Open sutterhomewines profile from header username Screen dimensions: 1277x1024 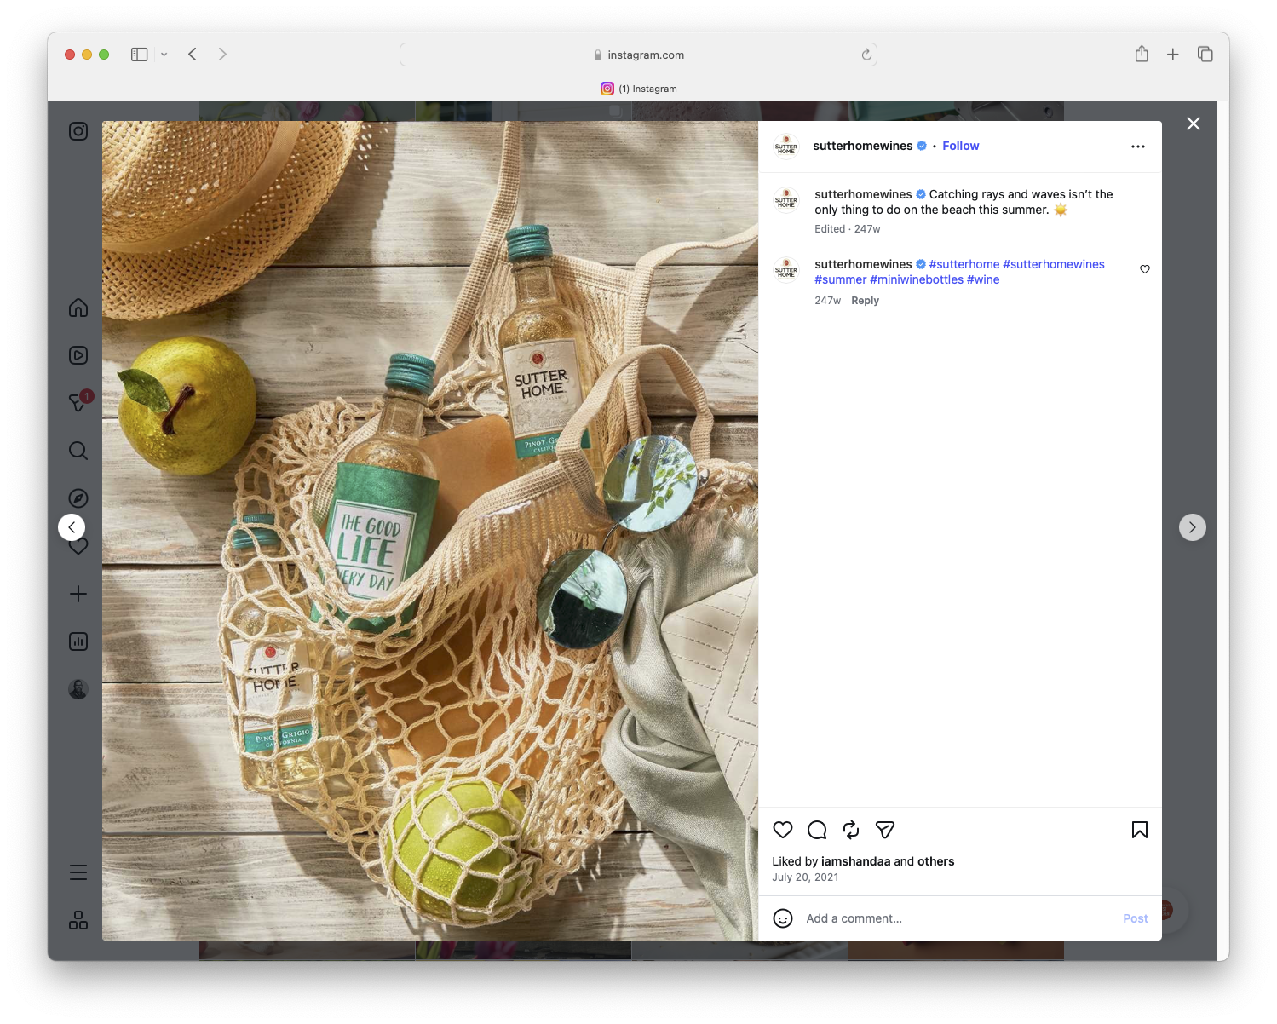coord(863,146)
